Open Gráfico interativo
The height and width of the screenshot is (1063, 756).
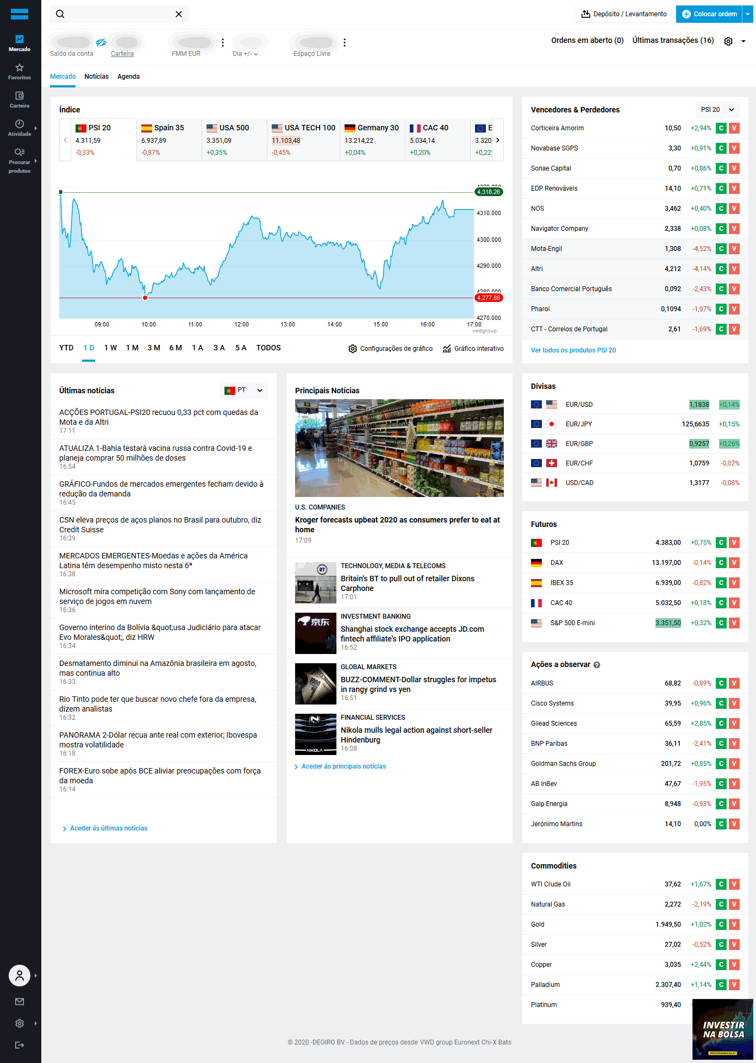click(x=473, y=349)
